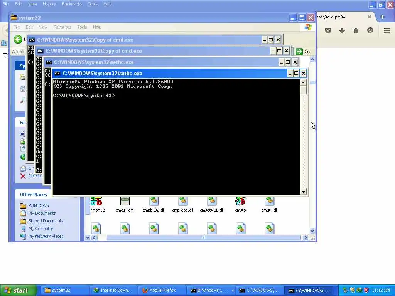
Task: Open My Network Places link
Action: point(46,236)
